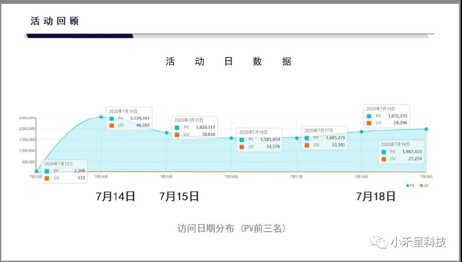Image resolution: width=462 pixels, height=262 pixels.
Task: Click the 活动日数据 chart heading
Action: [228, 62]
